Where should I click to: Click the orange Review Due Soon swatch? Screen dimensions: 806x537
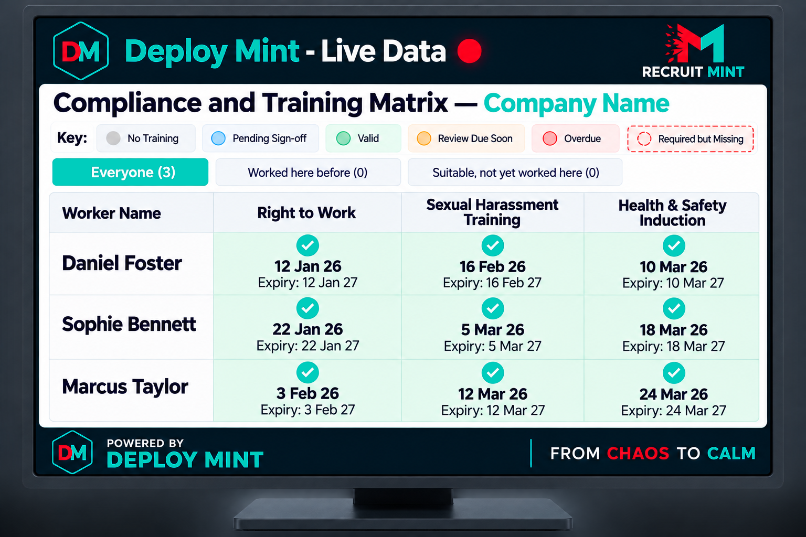[x=424, y=138]
